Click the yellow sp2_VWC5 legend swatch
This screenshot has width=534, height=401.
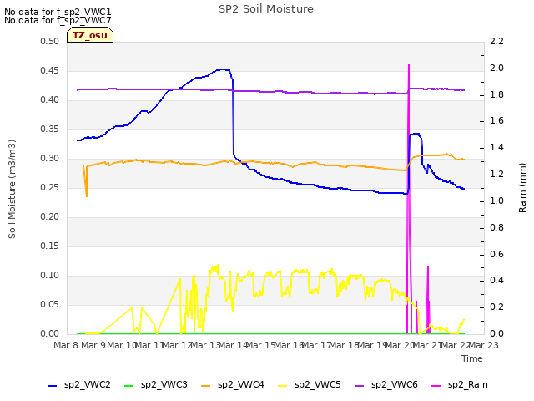click(282, 386)
